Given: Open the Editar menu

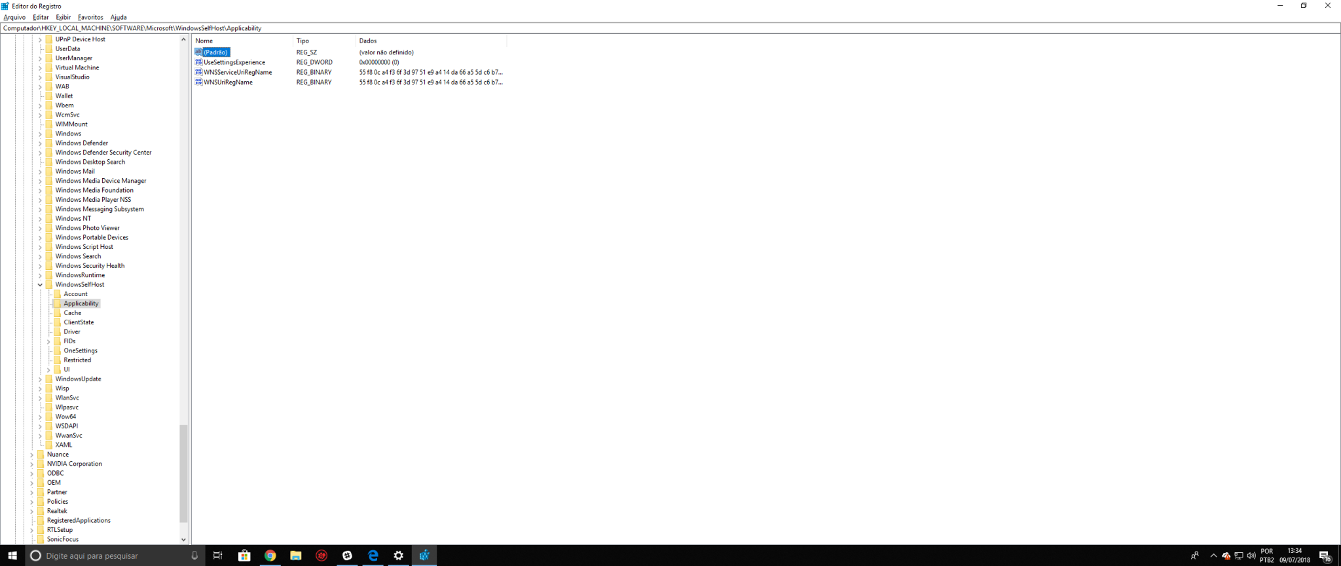Looking at the screenshot, I should point(41,17).
